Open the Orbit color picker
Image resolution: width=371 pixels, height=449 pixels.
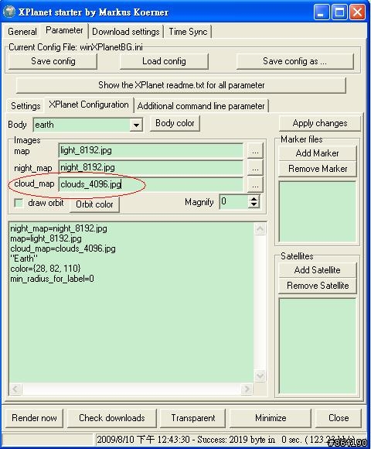point(94,204)
